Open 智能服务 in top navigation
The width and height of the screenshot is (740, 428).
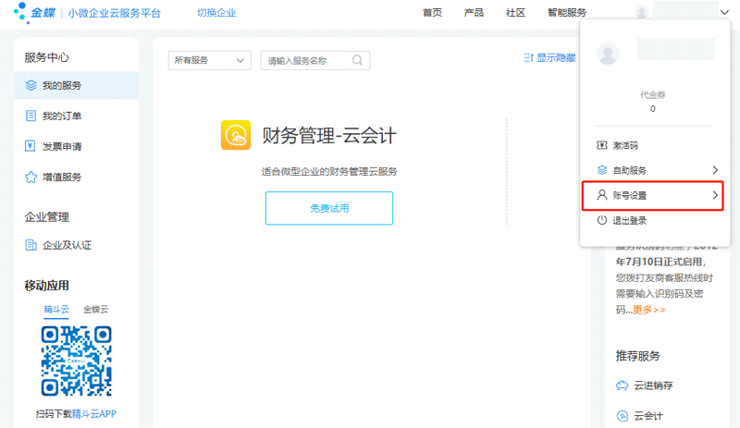[x=567, y=13]
